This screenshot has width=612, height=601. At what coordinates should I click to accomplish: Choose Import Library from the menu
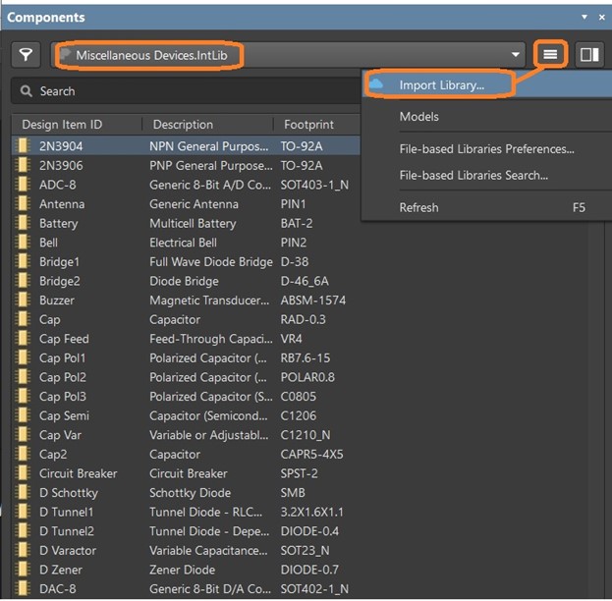tap(486, 84)
